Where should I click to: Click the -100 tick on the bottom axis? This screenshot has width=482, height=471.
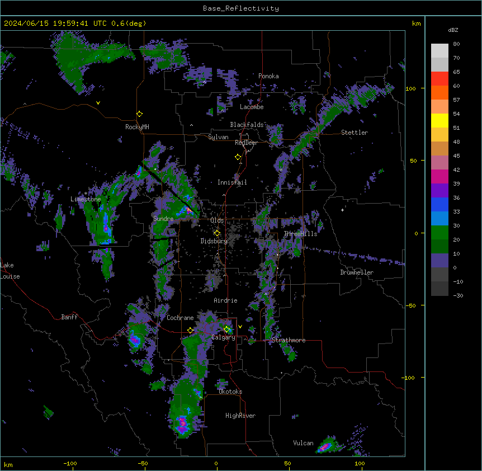70,464
